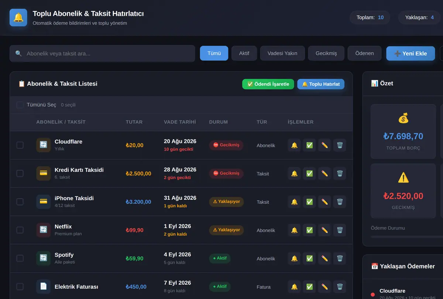Select iPhone Taksidi row checkbox
Image resolution: width=443 pixels, height=299 pixels.
pos(20,202)
